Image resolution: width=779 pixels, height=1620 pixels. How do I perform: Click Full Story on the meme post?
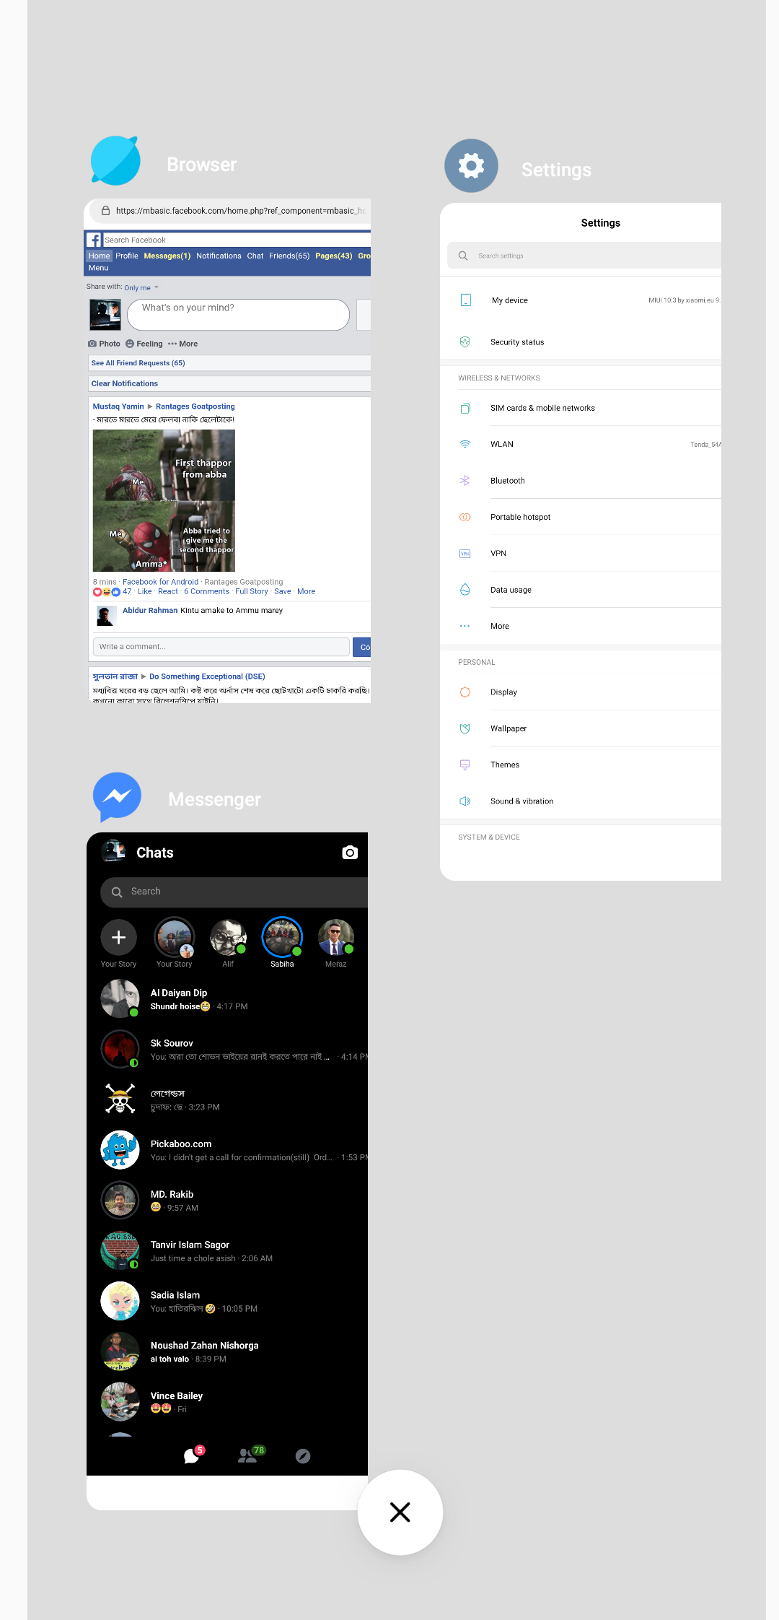coord(252,591)
